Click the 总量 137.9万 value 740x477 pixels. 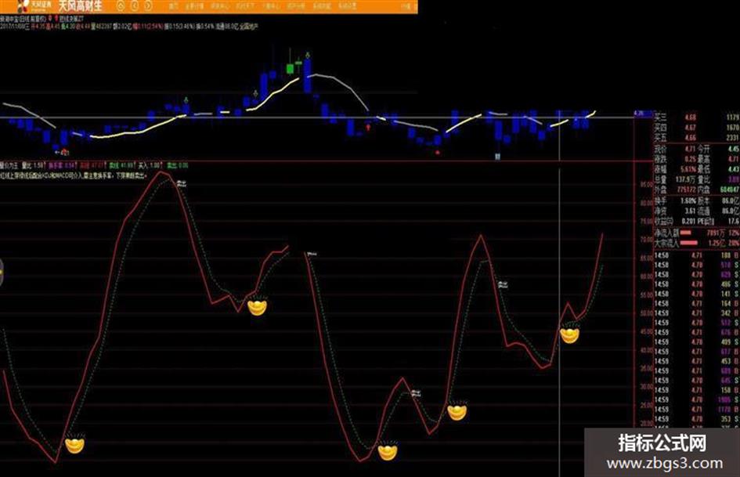point(686,180)
